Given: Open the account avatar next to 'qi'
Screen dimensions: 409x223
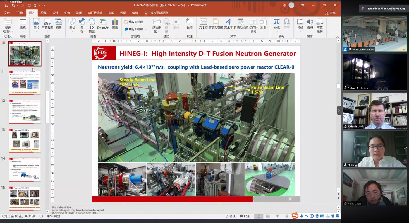Looking at the screenshot, I should [291, 5].
